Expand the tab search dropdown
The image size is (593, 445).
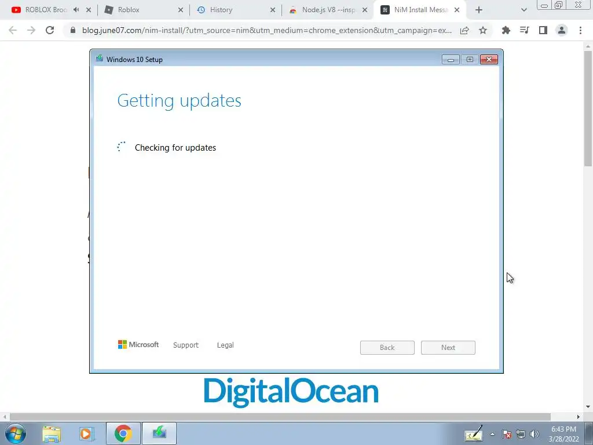pyautogui.click(x=524, y=10)
